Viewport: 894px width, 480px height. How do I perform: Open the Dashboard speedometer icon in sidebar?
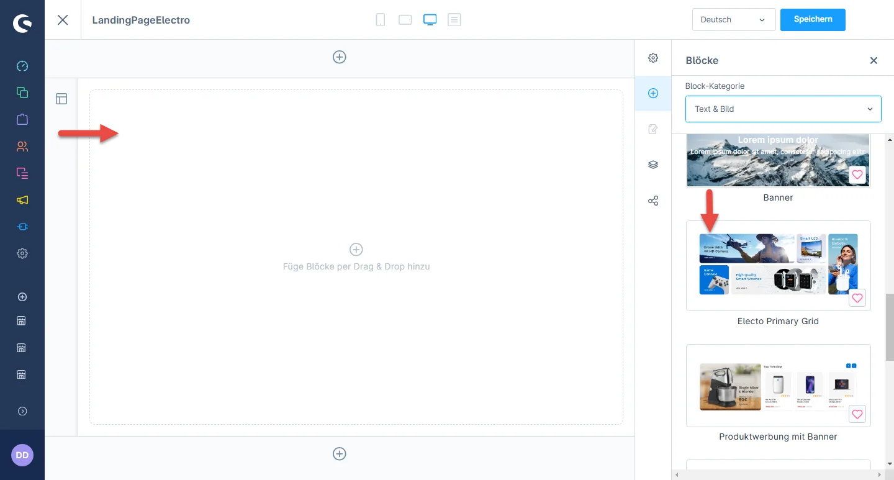[22, 66]
